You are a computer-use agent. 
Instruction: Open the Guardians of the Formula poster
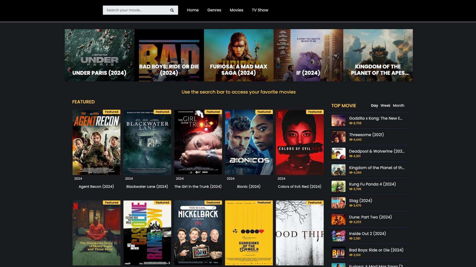(x=249, y=233)
